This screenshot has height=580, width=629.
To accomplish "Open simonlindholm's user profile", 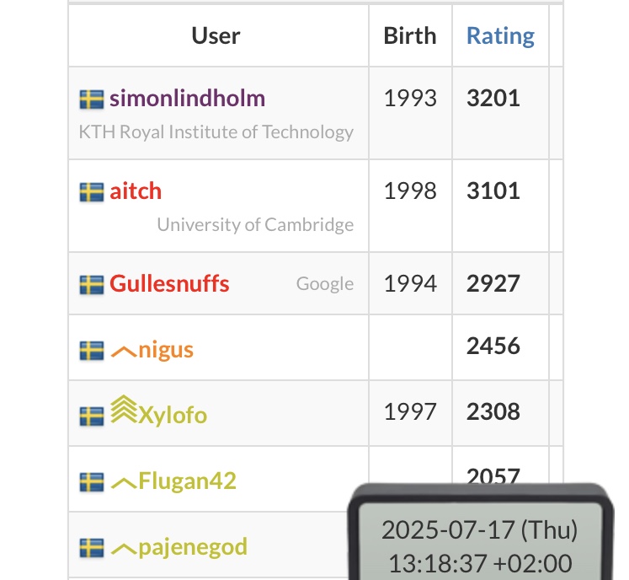I will coord(187,99).
